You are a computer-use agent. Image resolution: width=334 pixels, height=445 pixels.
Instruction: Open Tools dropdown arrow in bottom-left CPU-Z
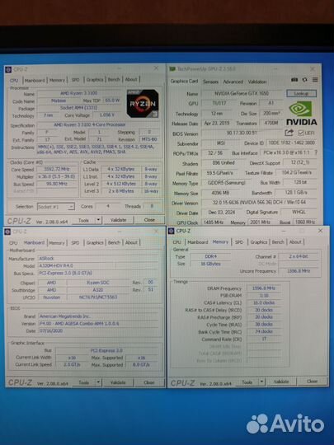[98, 382]
